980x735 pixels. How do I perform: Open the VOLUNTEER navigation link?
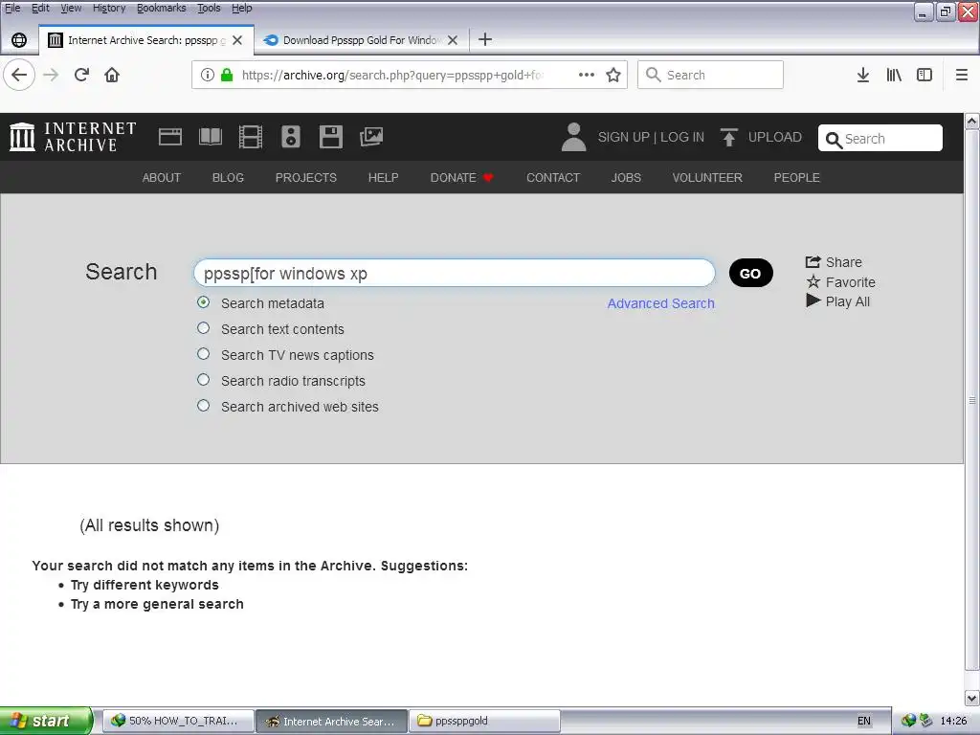click(707, 178)
